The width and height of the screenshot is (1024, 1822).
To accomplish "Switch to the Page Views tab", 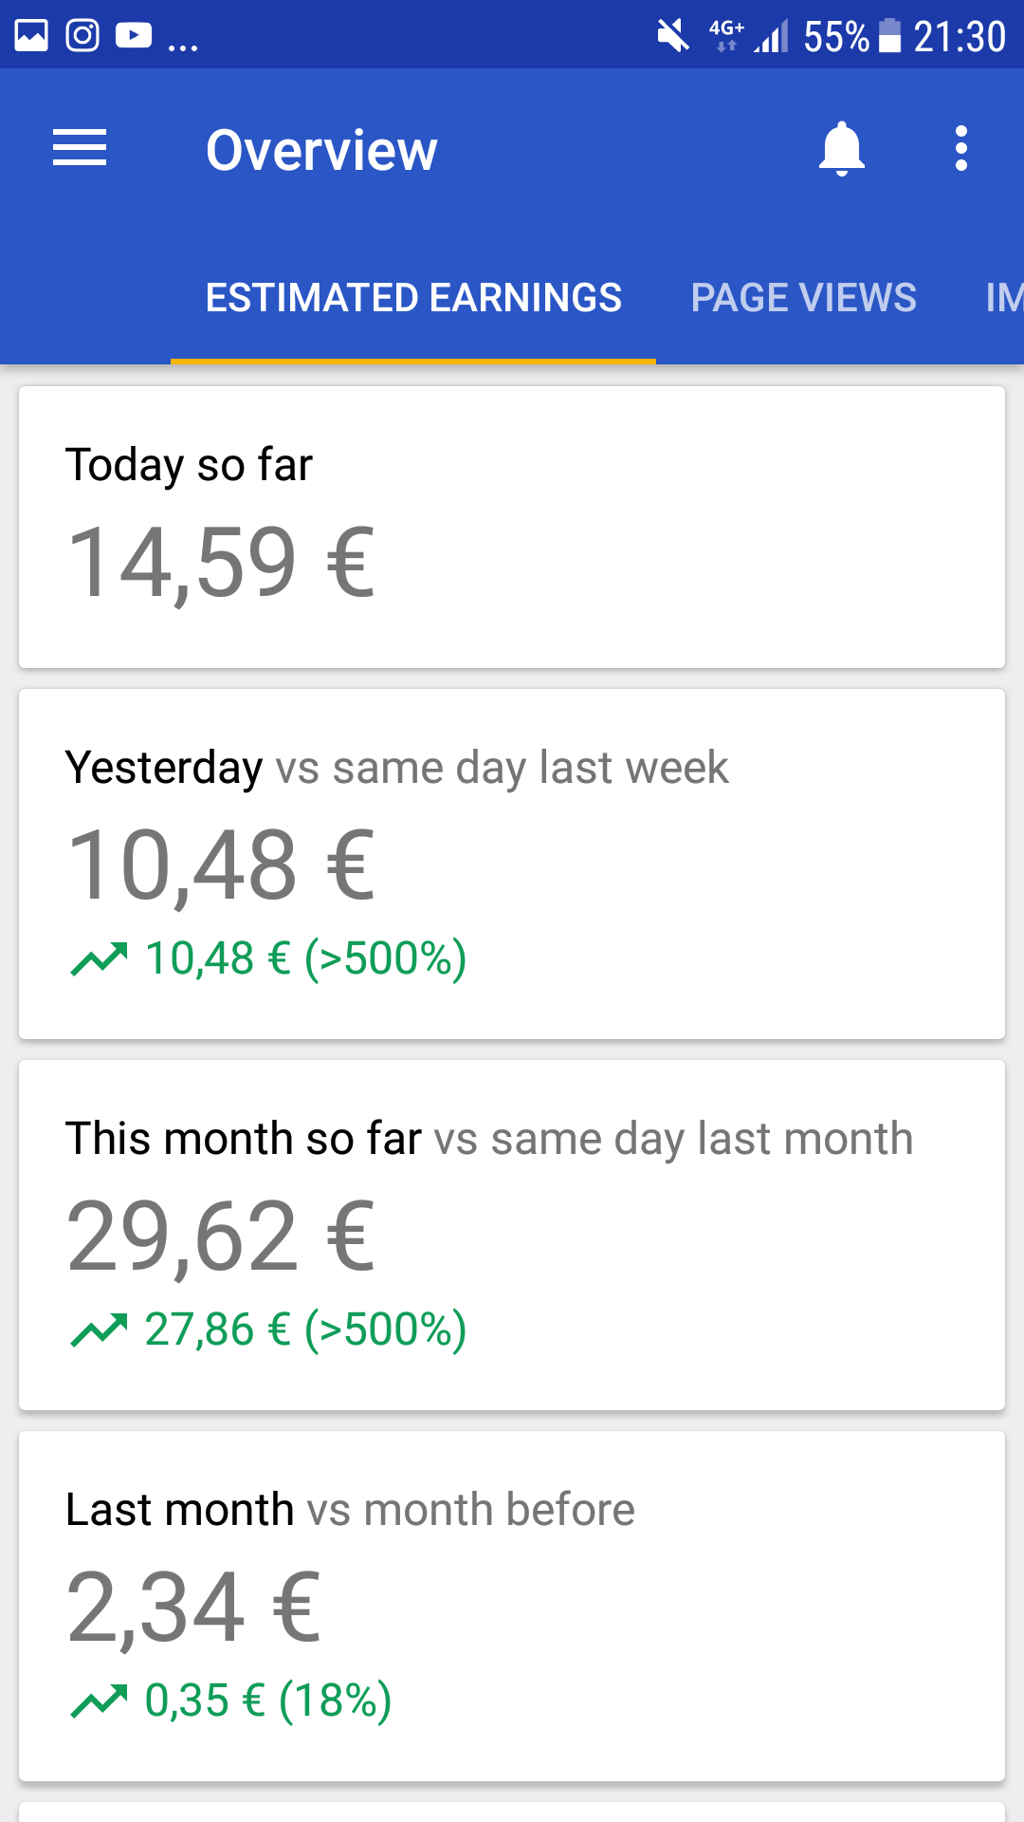I will click(803, 298).
